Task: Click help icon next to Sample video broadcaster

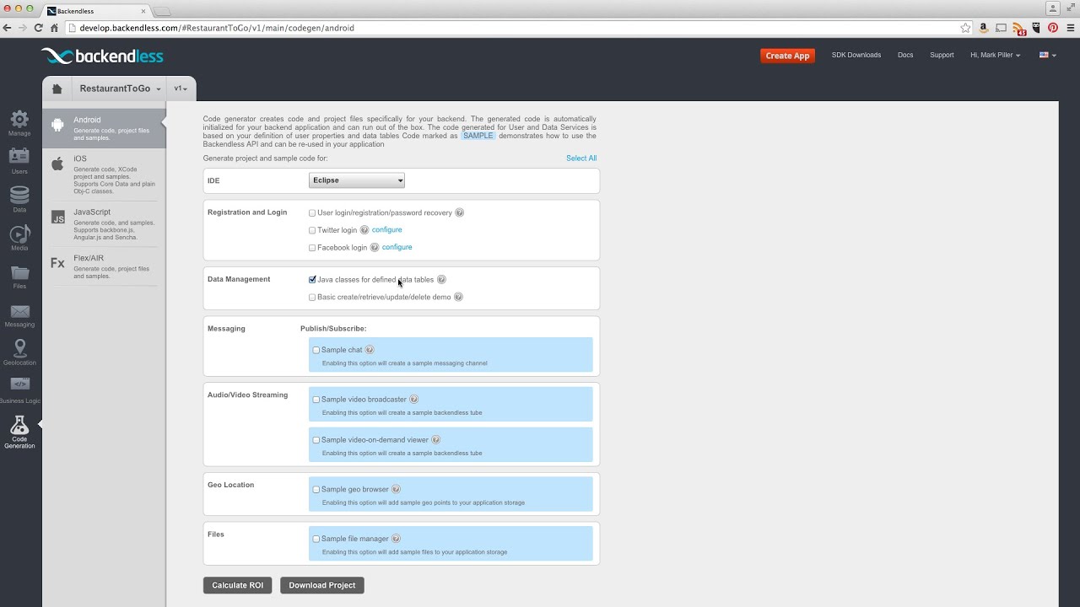Action: click(414, 400)
